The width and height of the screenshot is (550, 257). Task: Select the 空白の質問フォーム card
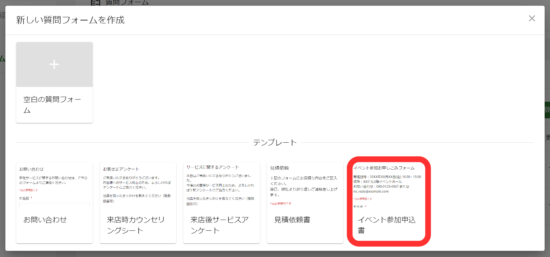tap(54, 83)
